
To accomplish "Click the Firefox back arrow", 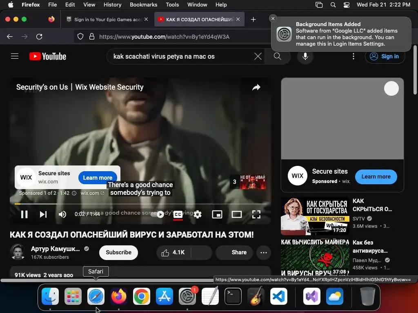I will pos(10,36).
